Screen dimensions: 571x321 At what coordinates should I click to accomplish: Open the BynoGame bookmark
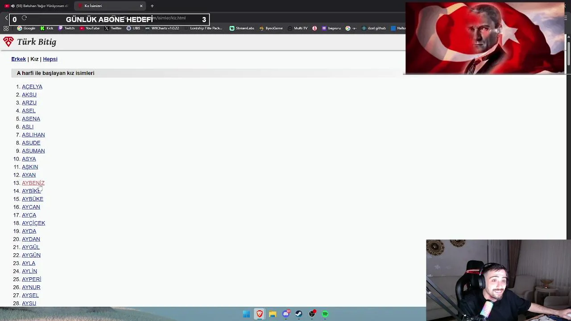pos(271,28)
